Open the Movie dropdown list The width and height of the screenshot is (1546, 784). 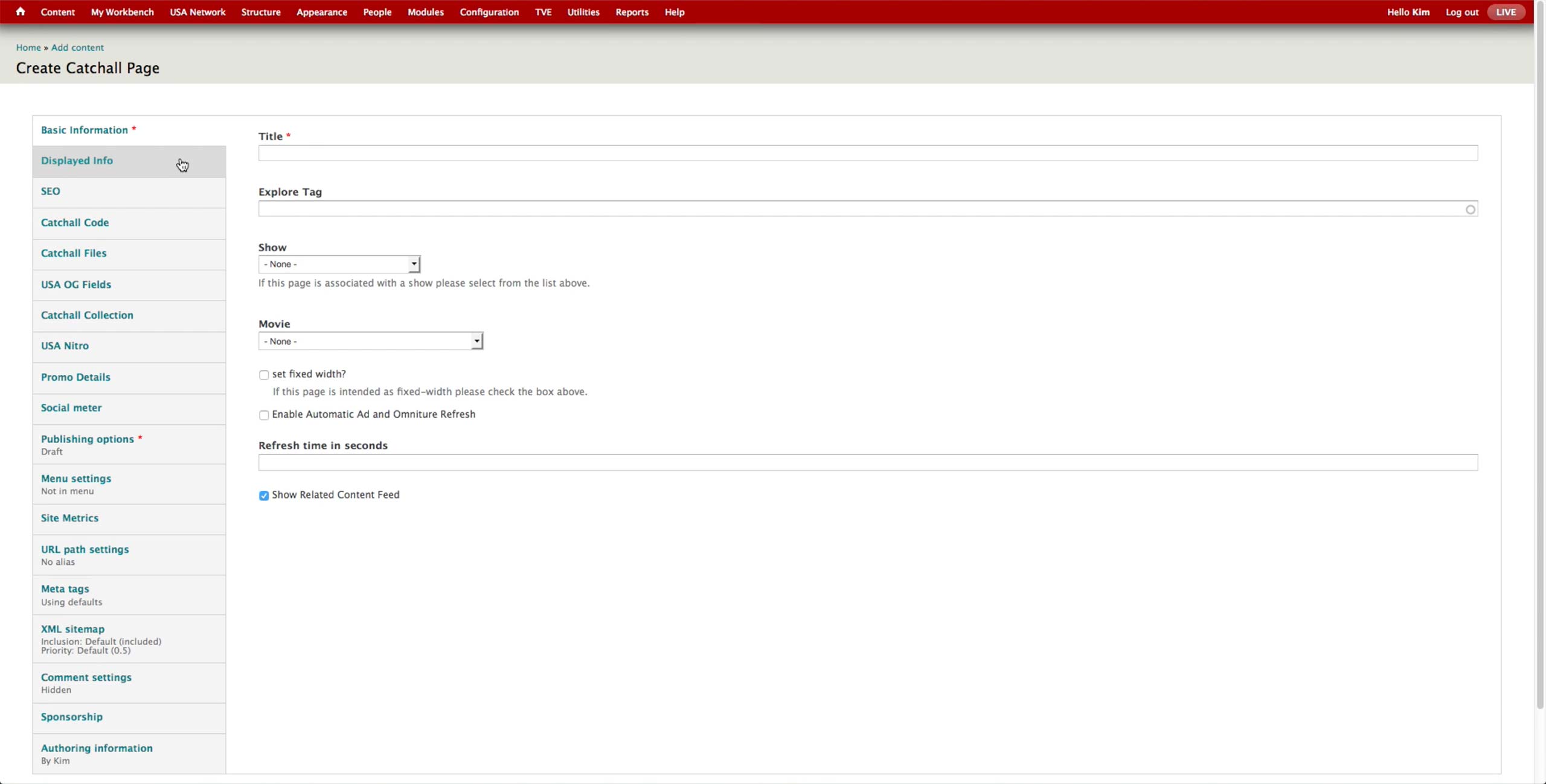[370, 341]
